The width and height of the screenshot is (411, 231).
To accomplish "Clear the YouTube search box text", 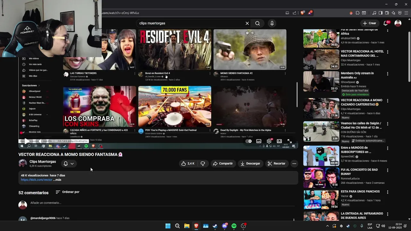I will click(x=247, y=23).
